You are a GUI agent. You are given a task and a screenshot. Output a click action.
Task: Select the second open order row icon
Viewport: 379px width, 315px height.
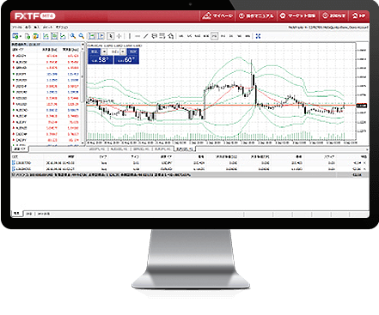click(14, 169)
